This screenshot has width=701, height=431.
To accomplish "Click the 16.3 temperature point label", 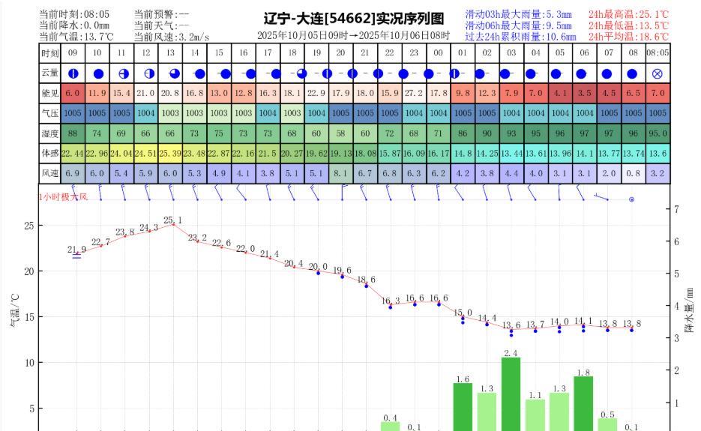I will [x=391, y=301].
